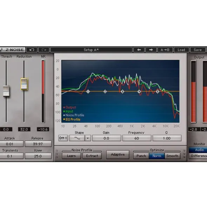Click the Thresh fader handle
This screenshot has width=207, height=208.
tap(6, 91)
